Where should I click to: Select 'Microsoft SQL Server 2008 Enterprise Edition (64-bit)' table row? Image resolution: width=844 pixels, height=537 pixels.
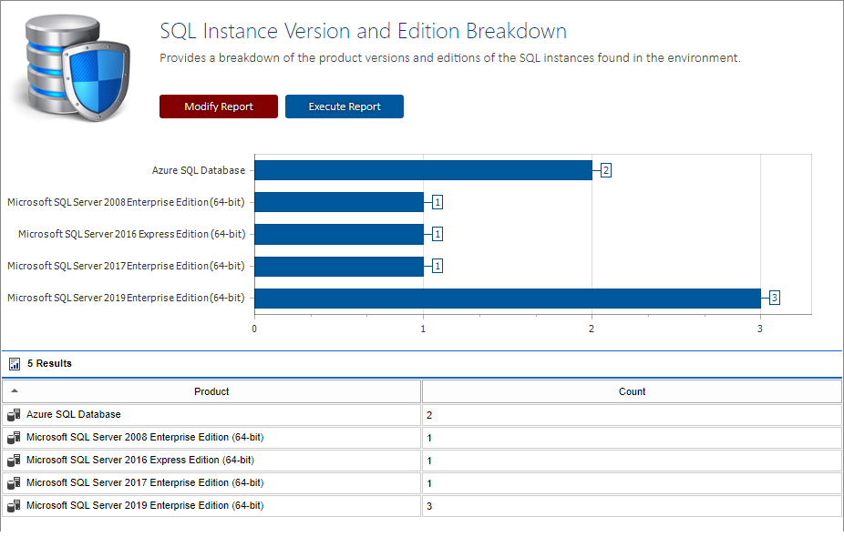(211, 438)
